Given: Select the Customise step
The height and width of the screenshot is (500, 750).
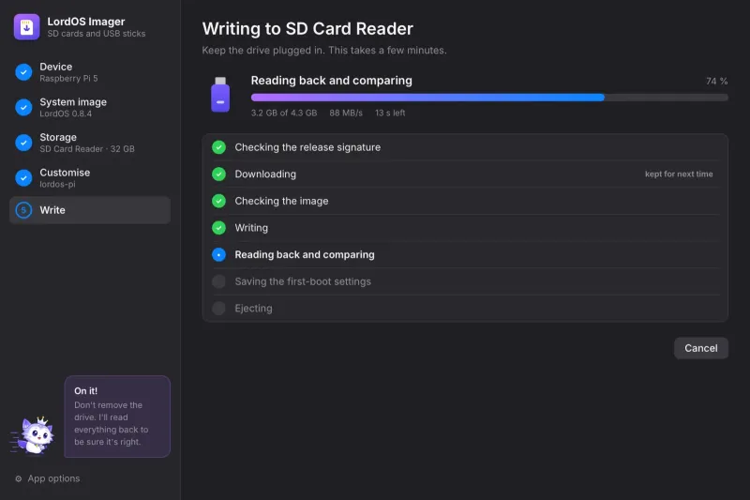Looking at the screenshot, I should [x=90, y=178].
